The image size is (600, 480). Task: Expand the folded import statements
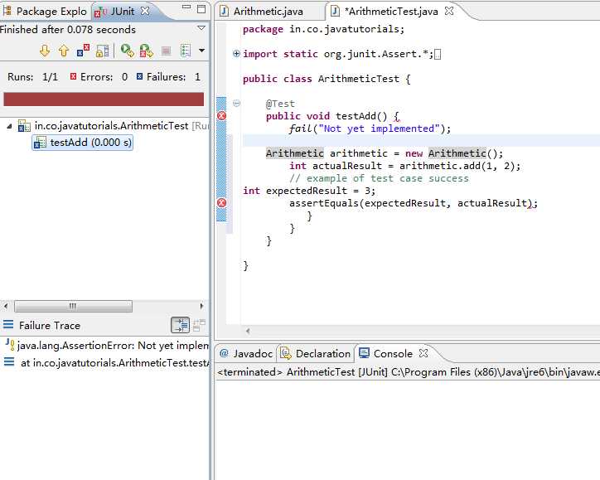click(236, 54)
